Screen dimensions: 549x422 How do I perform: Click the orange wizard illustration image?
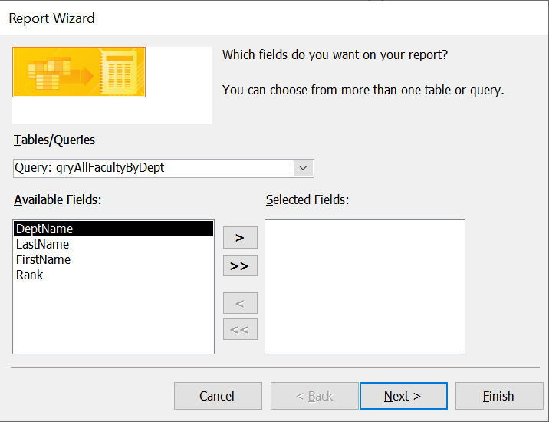click(79, 72)
